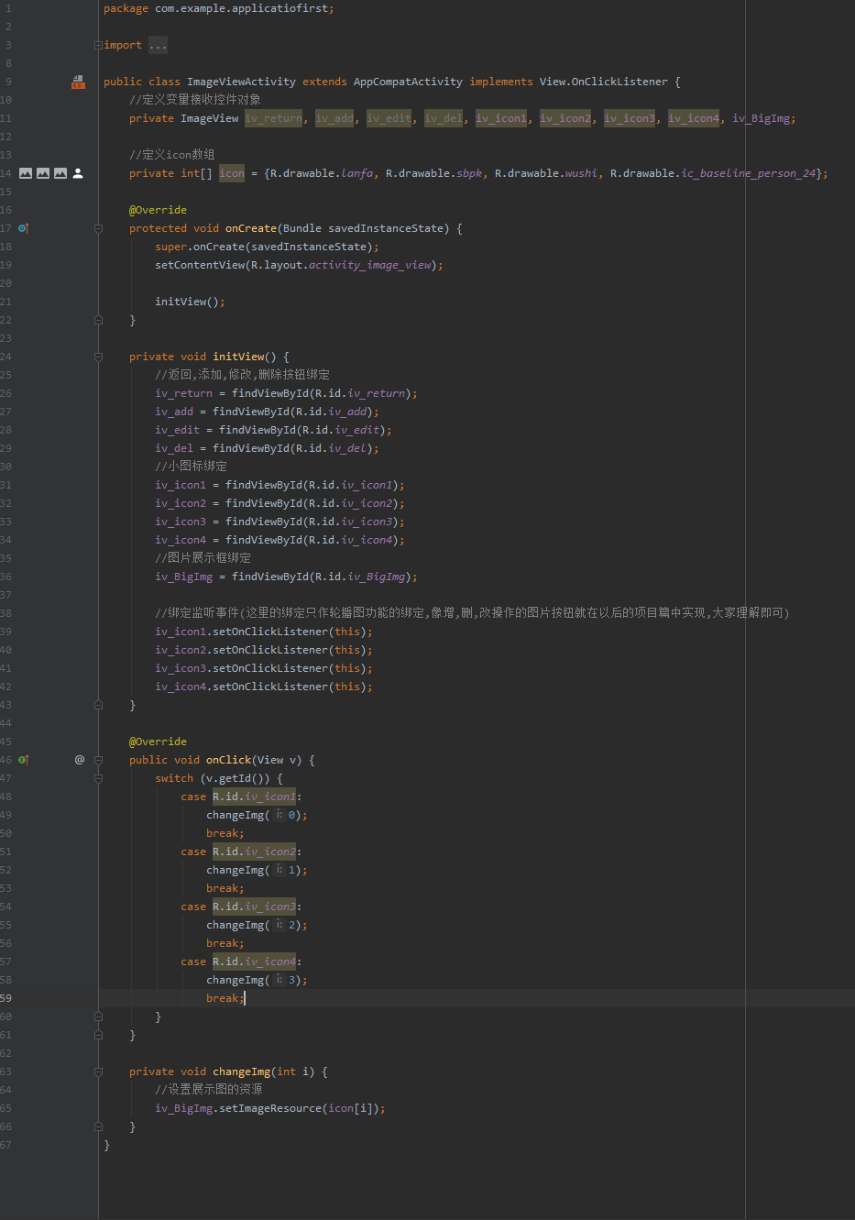Click first image thumbnail gutter icon on line 14
This screenshot has width=855, height=1220.
point(26,173)
